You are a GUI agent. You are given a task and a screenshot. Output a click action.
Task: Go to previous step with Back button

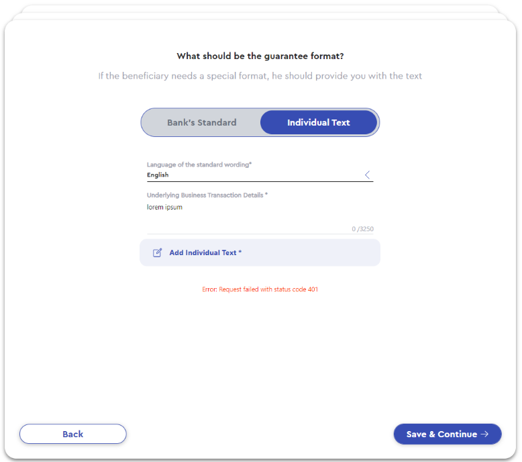pos(73,434)
